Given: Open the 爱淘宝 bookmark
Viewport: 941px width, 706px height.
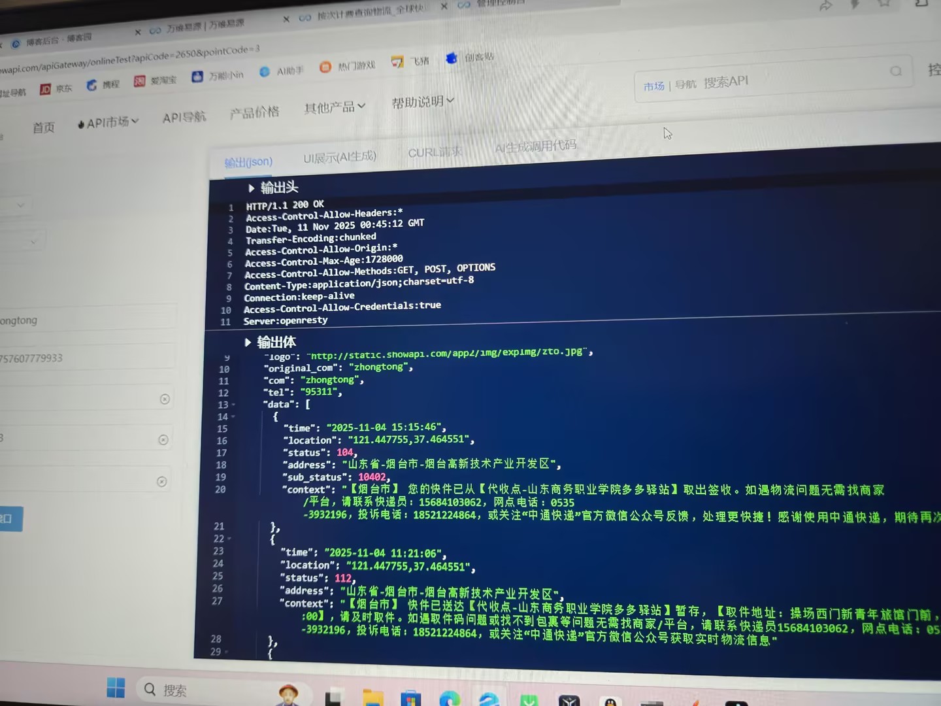Looking at the screenshot, I should pyautogui.click(x=156, y=80).
